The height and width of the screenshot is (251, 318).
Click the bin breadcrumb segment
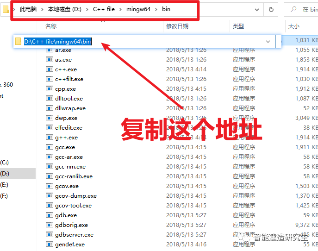(x=166, y=9)
